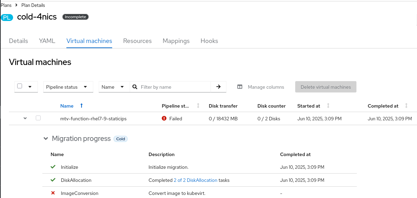The image size is (417, 198).
Task: Switch to the YAML tab
Action: point(47,41)
